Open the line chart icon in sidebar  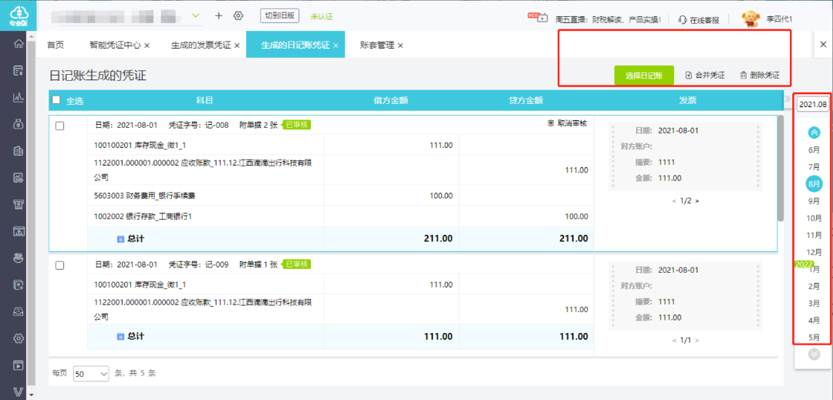click(x=19, y=97)
